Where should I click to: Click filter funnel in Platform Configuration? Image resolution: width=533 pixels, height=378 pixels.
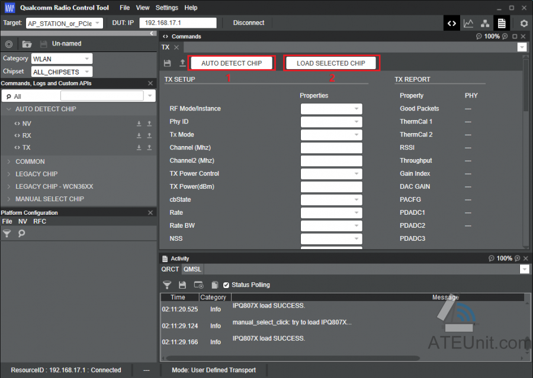coord(7,233)
